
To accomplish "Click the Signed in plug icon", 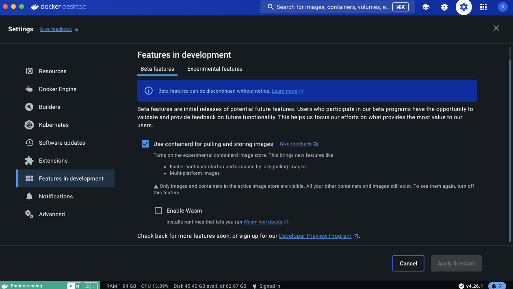I will (x=254, y=286).
